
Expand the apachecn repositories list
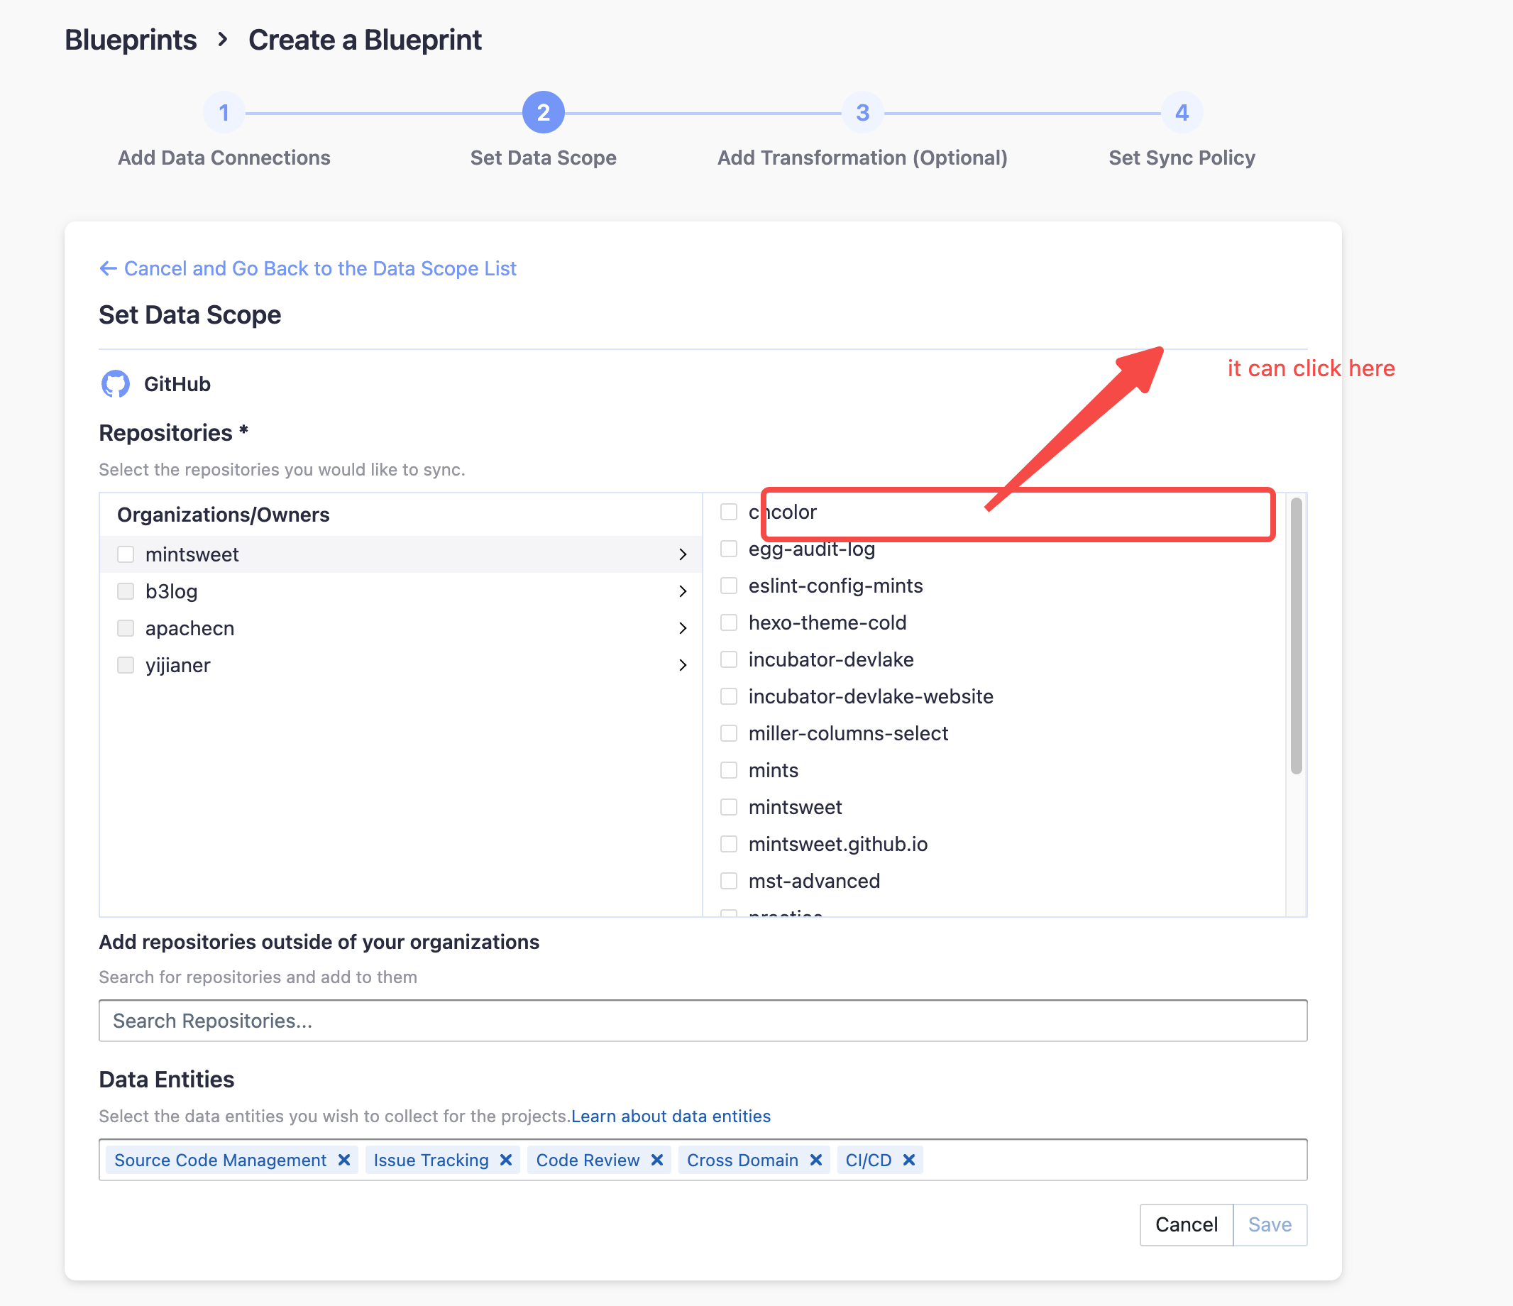tap(682, 628)
